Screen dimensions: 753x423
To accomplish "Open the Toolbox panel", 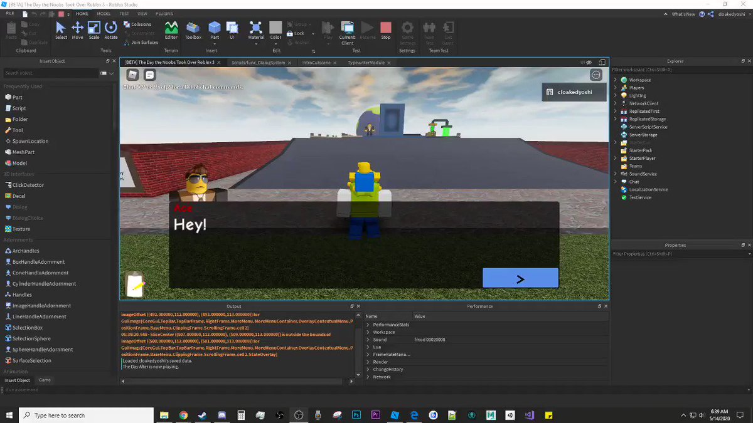I will pyautogui.click(x=193, y=29).
